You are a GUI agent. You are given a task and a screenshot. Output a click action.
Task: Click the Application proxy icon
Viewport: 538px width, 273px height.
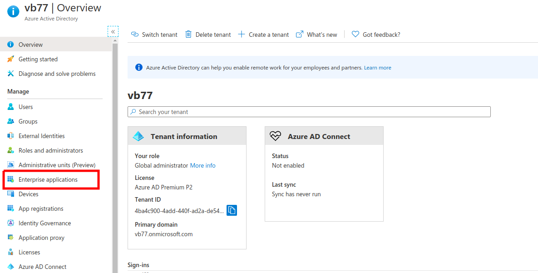(x=10, y=238)
